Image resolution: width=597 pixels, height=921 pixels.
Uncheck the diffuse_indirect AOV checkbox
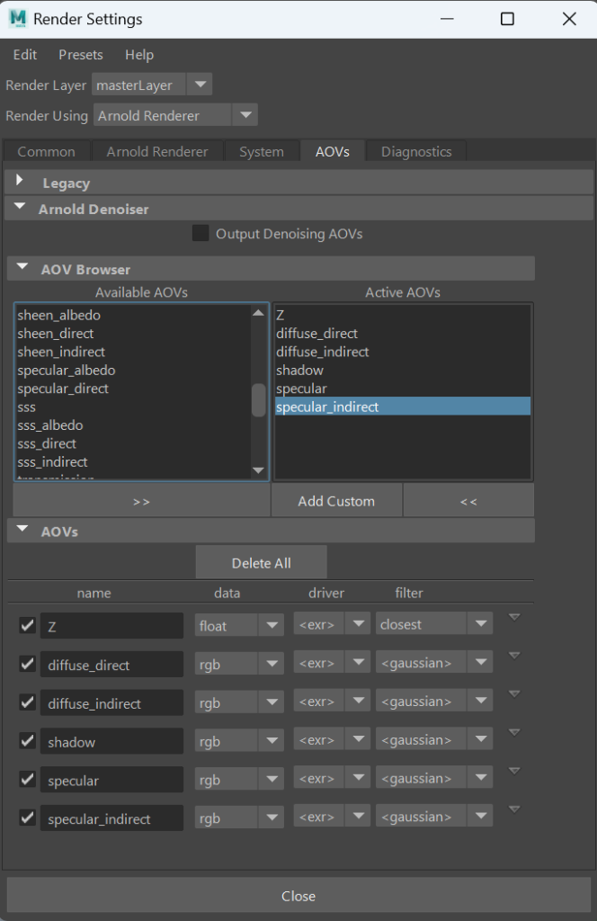27,702
